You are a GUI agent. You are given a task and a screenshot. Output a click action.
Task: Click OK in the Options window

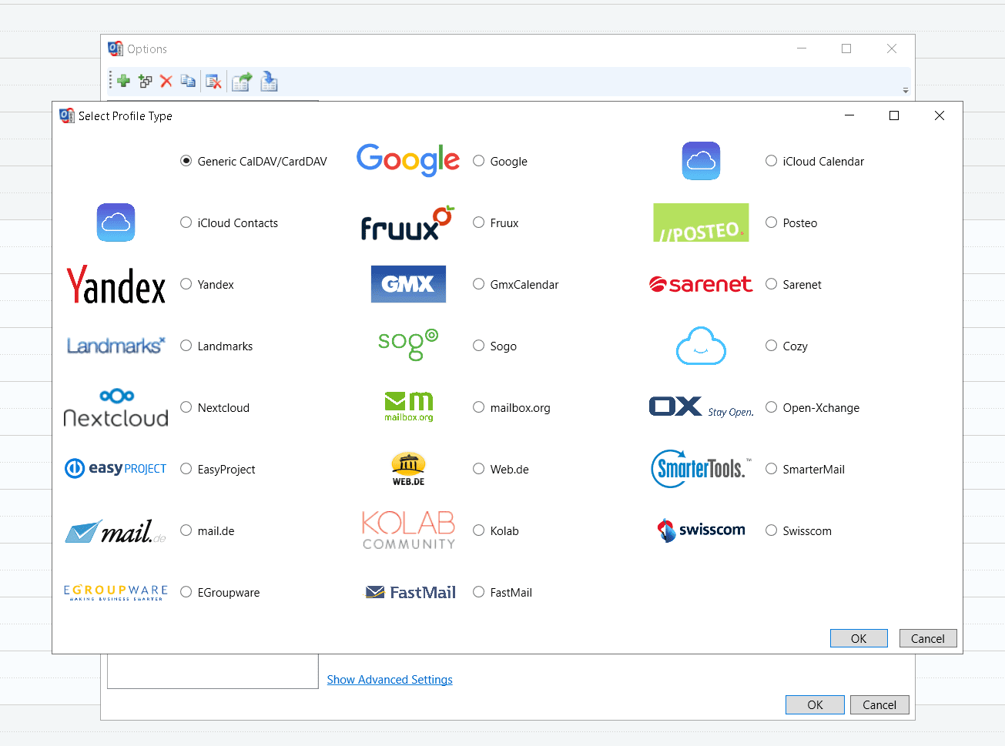tap(815, 704)
